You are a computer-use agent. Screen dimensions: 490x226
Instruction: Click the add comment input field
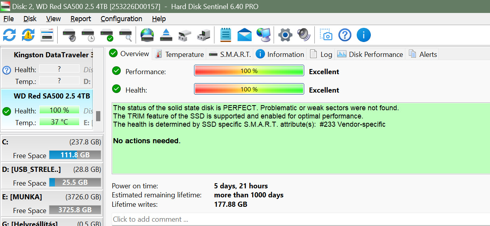(x=298, y=219)
